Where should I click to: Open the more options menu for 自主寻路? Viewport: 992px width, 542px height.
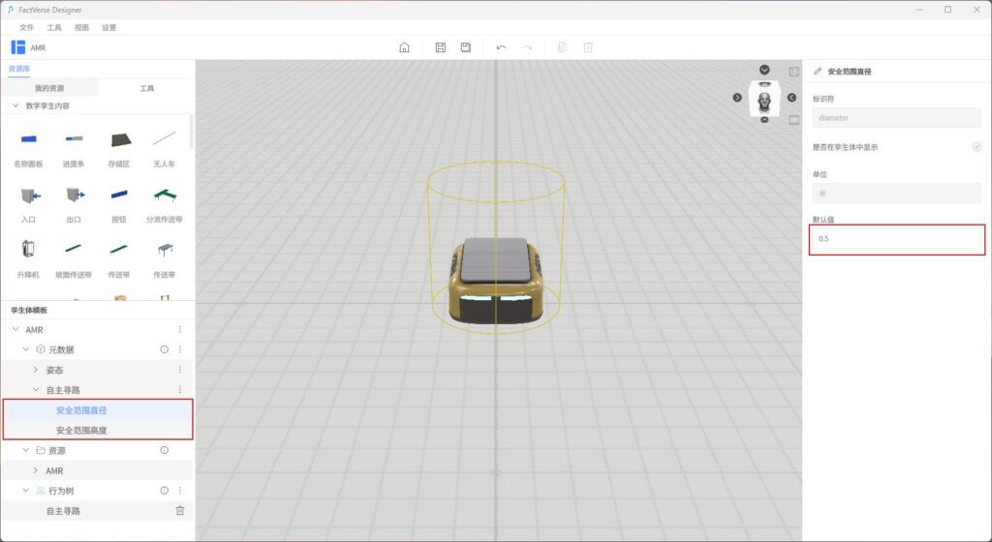pyautogui.click(x=179, y=390)
